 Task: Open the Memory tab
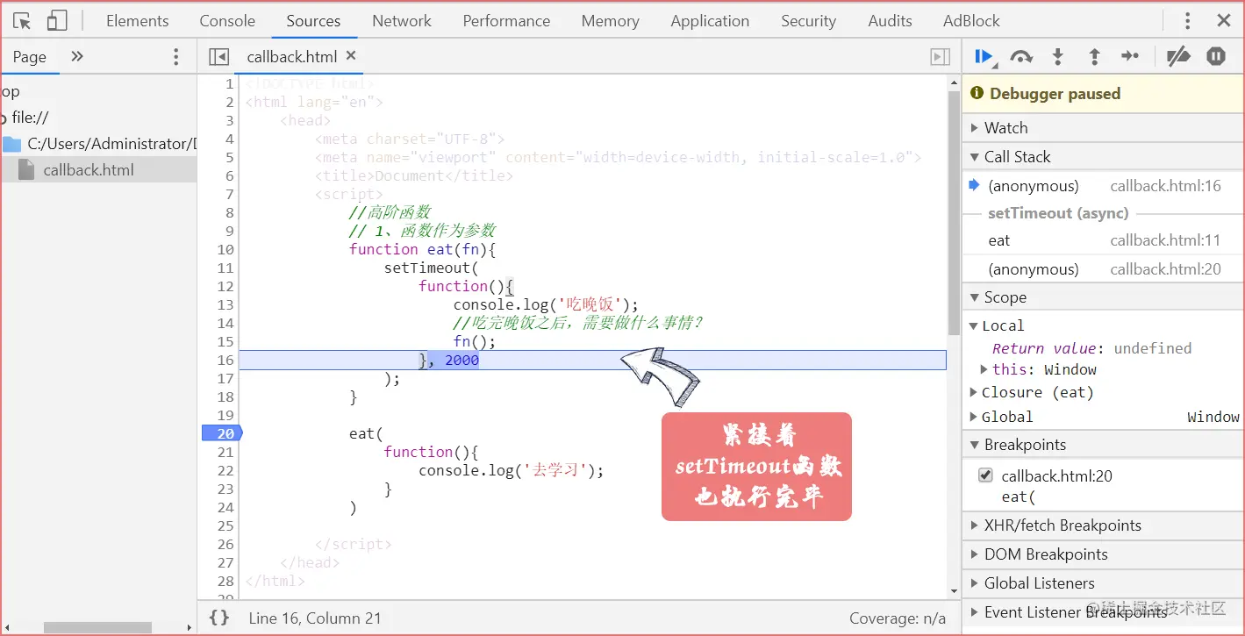click(x=610, y=21)
